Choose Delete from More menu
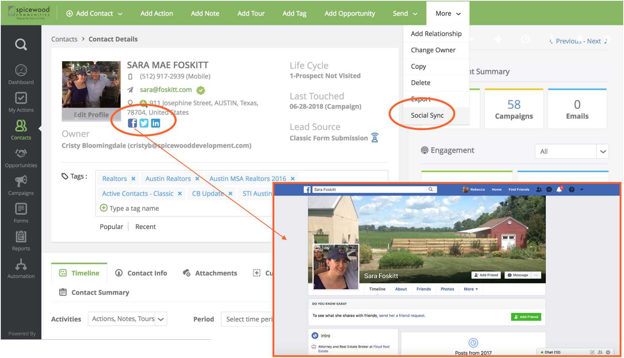This screenshot has height=358, width=624. point(436,83)
